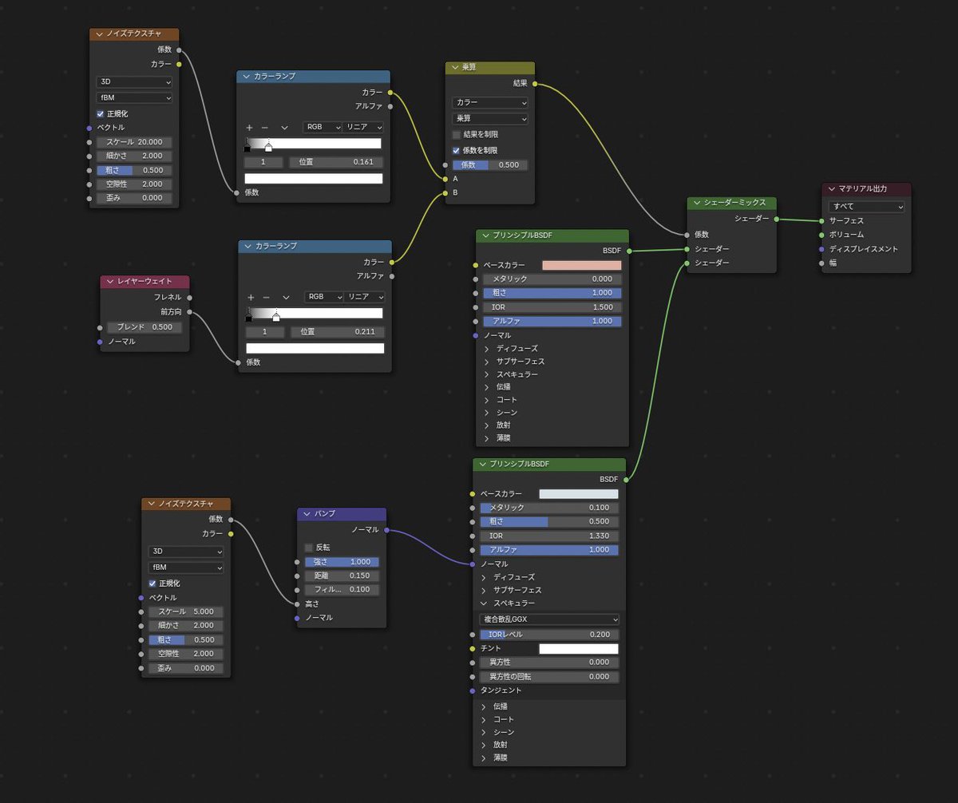
Task: Click 幅 socket on マテリアル出力 node
Action: pos(821,263)
